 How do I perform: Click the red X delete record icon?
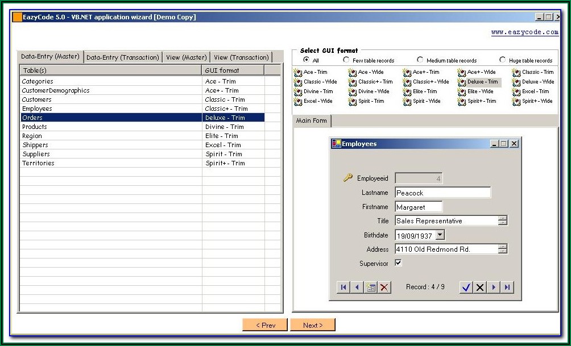point(384,287)
